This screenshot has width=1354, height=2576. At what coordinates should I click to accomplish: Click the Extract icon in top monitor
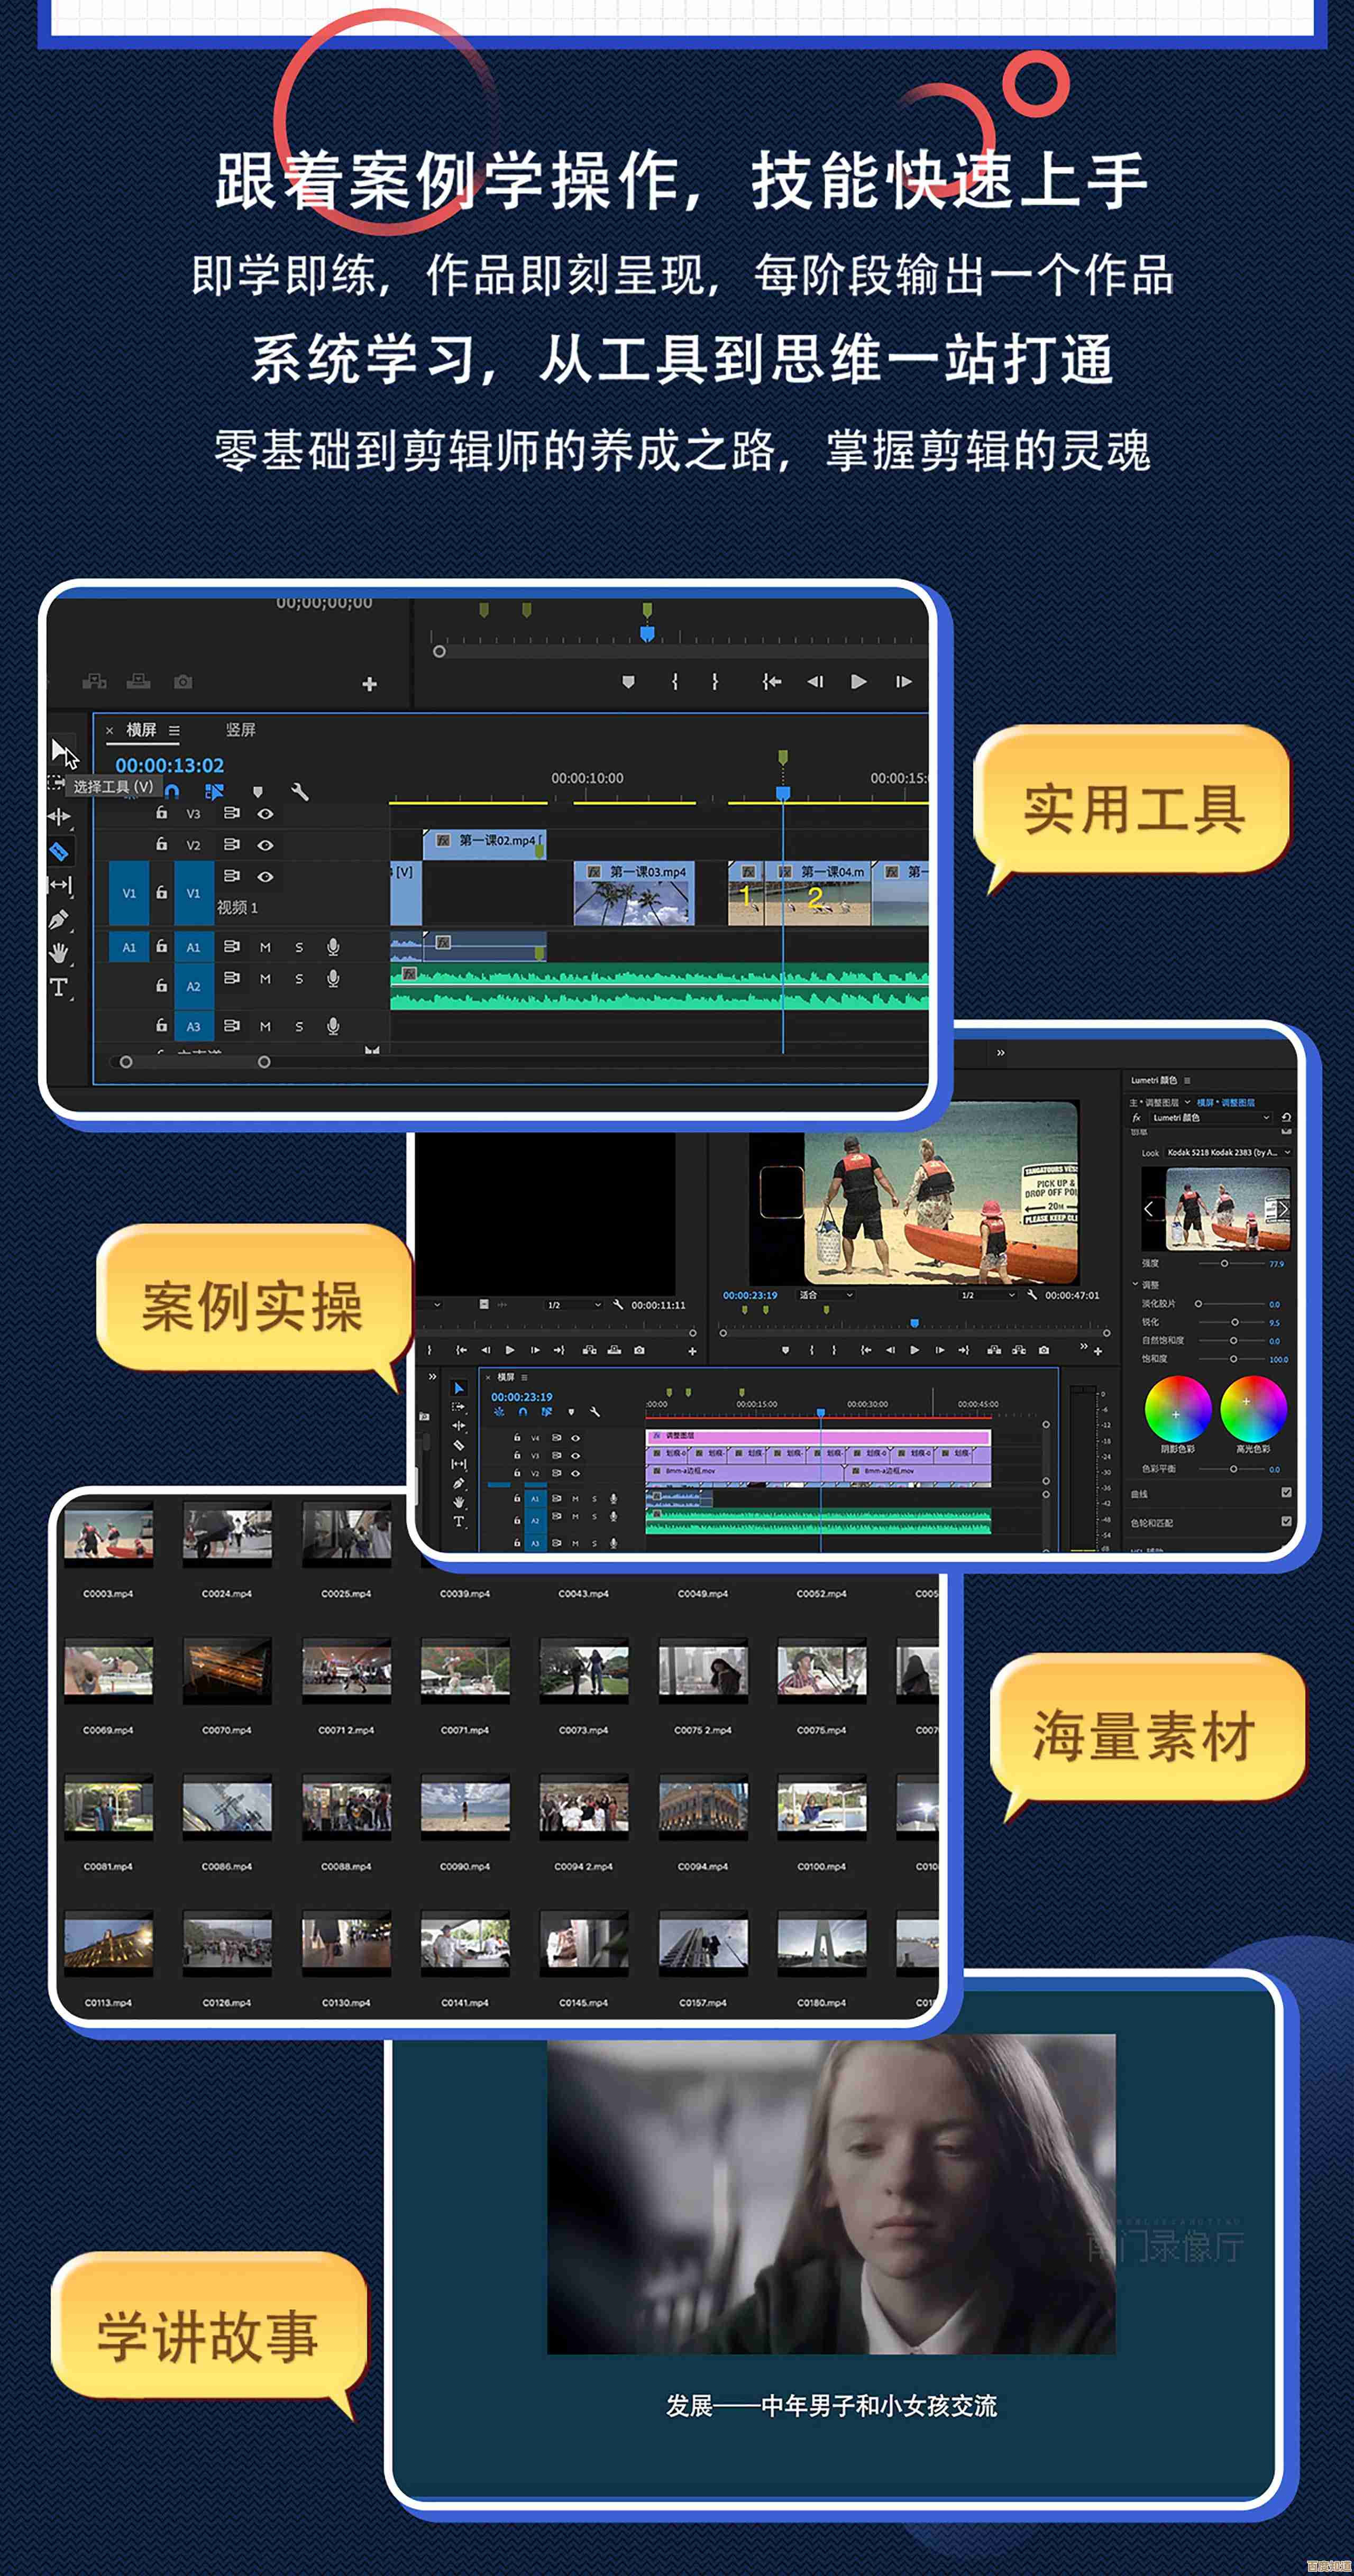(139, 682)
